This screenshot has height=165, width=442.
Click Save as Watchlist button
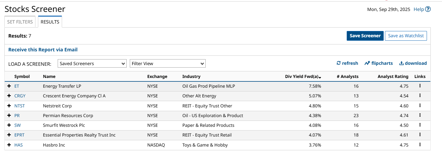(x=406, y=36)
